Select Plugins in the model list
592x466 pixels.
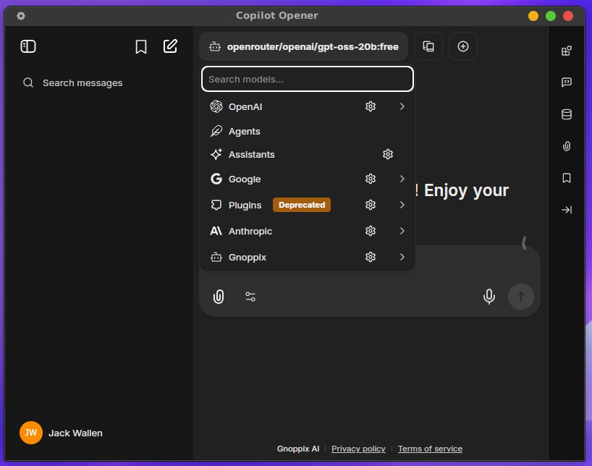(308, 205)
